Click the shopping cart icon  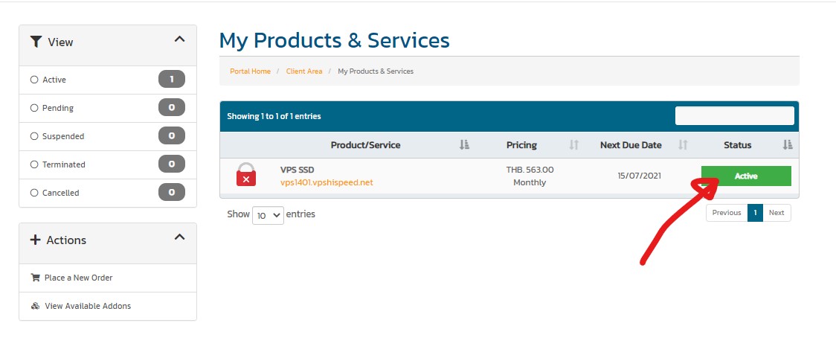pyautogui.click(x=36, y=278)
